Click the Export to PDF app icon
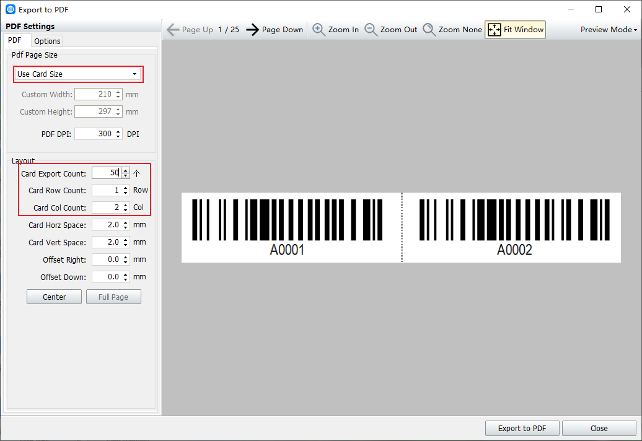 click(11, 9)
